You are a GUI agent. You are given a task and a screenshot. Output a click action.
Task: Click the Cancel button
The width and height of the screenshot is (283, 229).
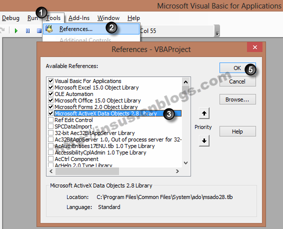(237, 81)
